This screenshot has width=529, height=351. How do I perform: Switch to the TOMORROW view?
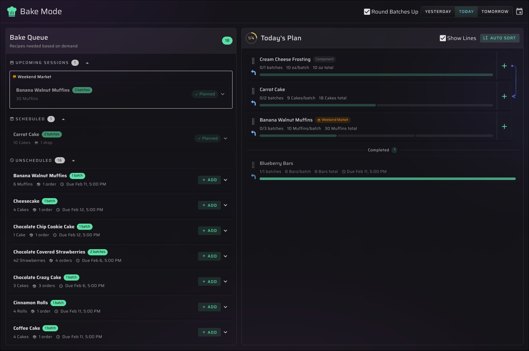click(x=495, y=11)
